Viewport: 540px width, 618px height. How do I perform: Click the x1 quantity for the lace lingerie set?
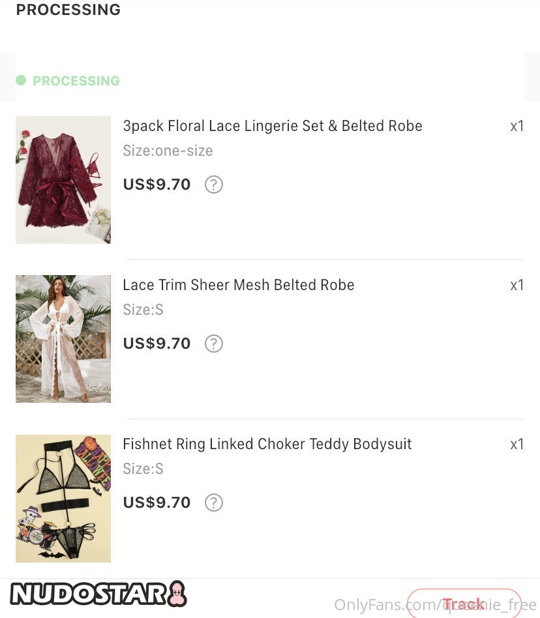517,126
